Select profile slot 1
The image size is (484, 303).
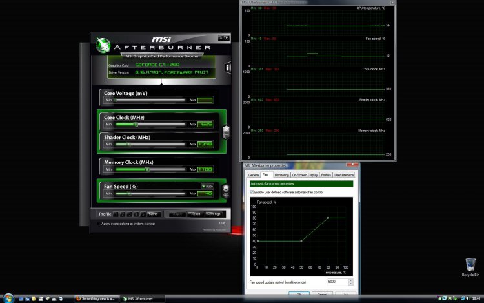click(116, 214)
